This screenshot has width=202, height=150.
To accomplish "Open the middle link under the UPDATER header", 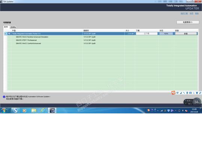I will point(191,13).
